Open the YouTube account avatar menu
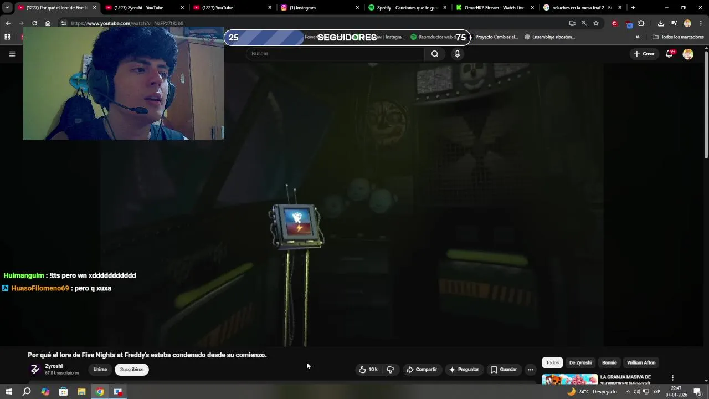Screen dimensions: 709x399 point(688,54)
